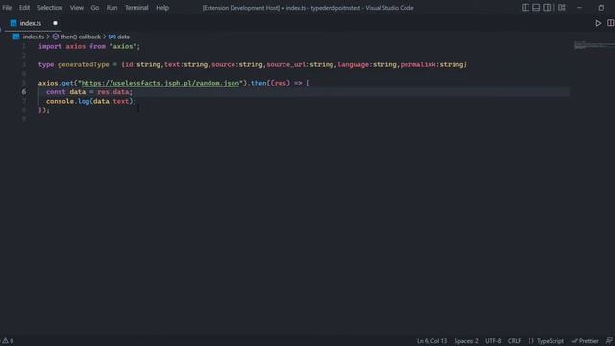615x346 pixels.
Task: Open the Prettier status item
Action: (x=585, y=341)
